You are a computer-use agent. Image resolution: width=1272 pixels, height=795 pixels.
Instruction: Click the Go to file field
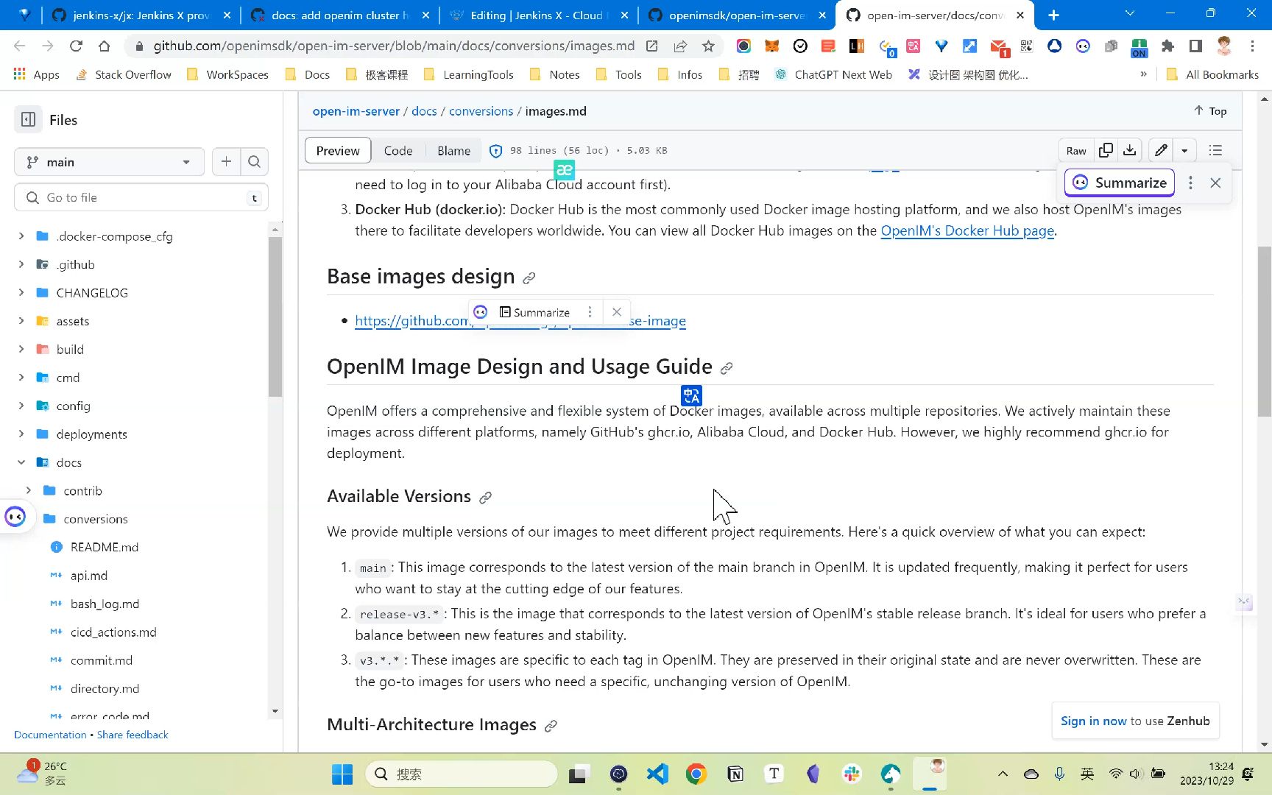point(141,197)
